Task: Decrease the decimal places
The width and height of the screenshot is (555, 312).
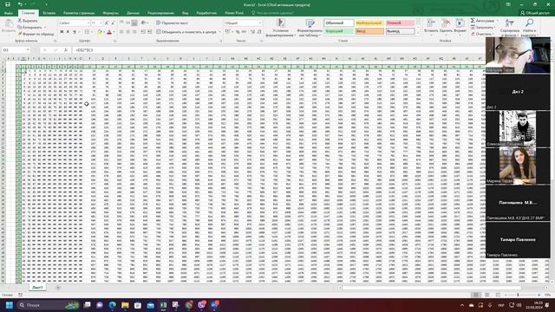Action: [259, 32]
